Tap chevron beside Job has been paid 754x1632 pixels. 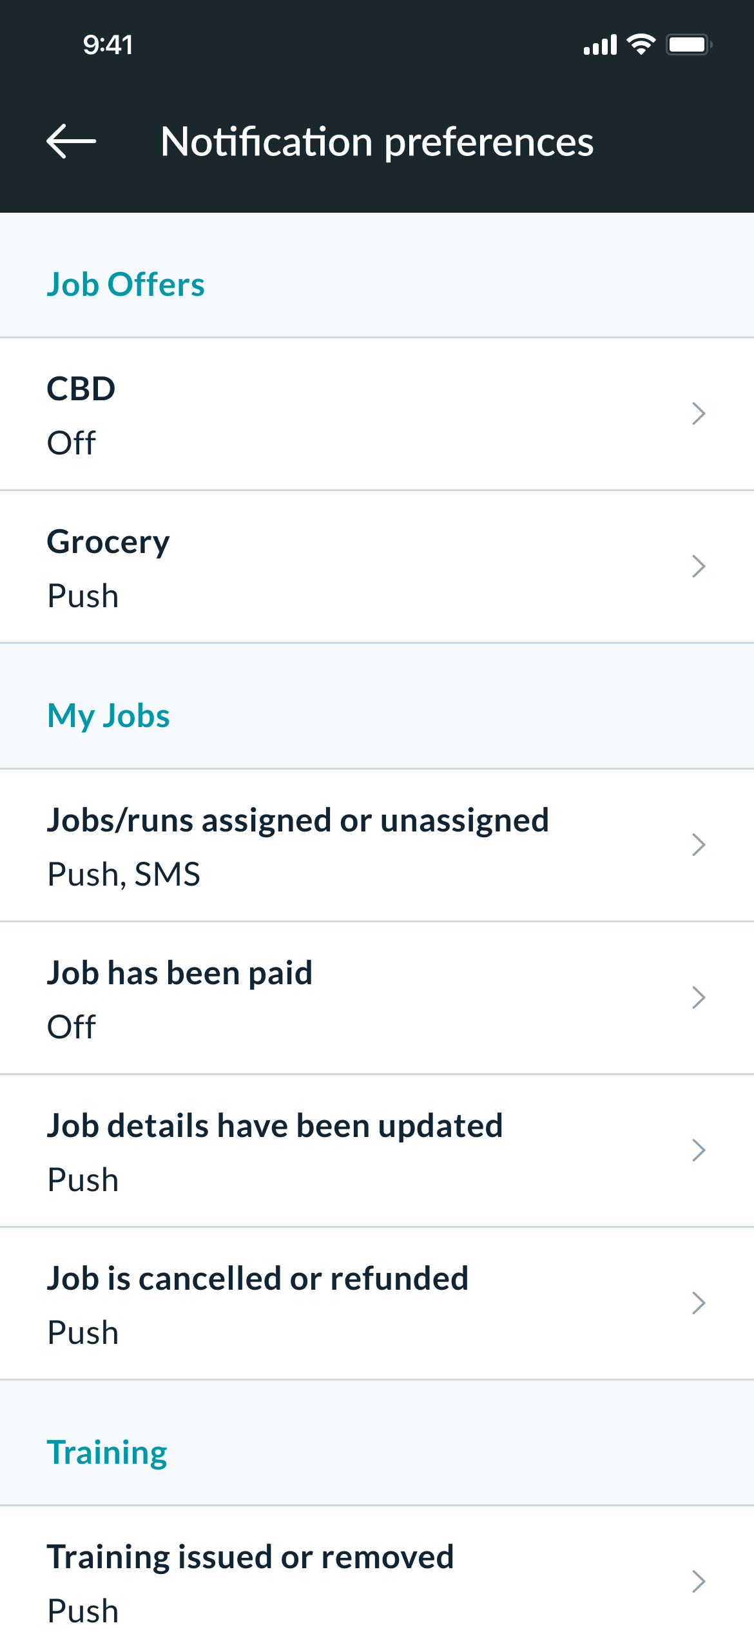(699, 998)
